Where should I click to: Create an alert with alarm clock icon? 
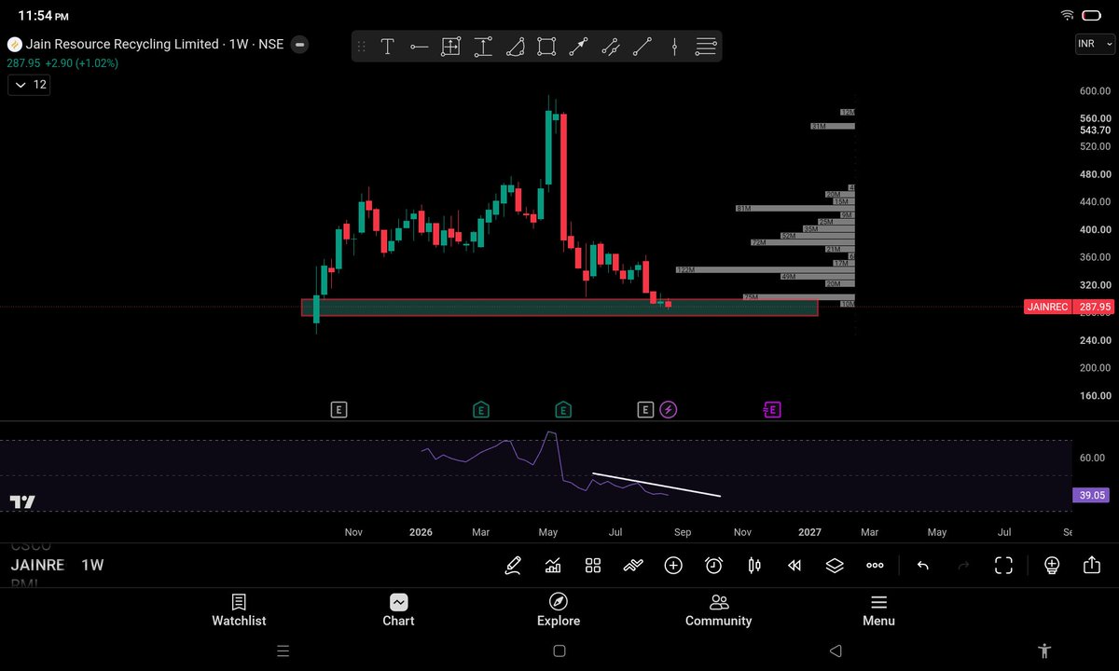[x=713, y=565]
